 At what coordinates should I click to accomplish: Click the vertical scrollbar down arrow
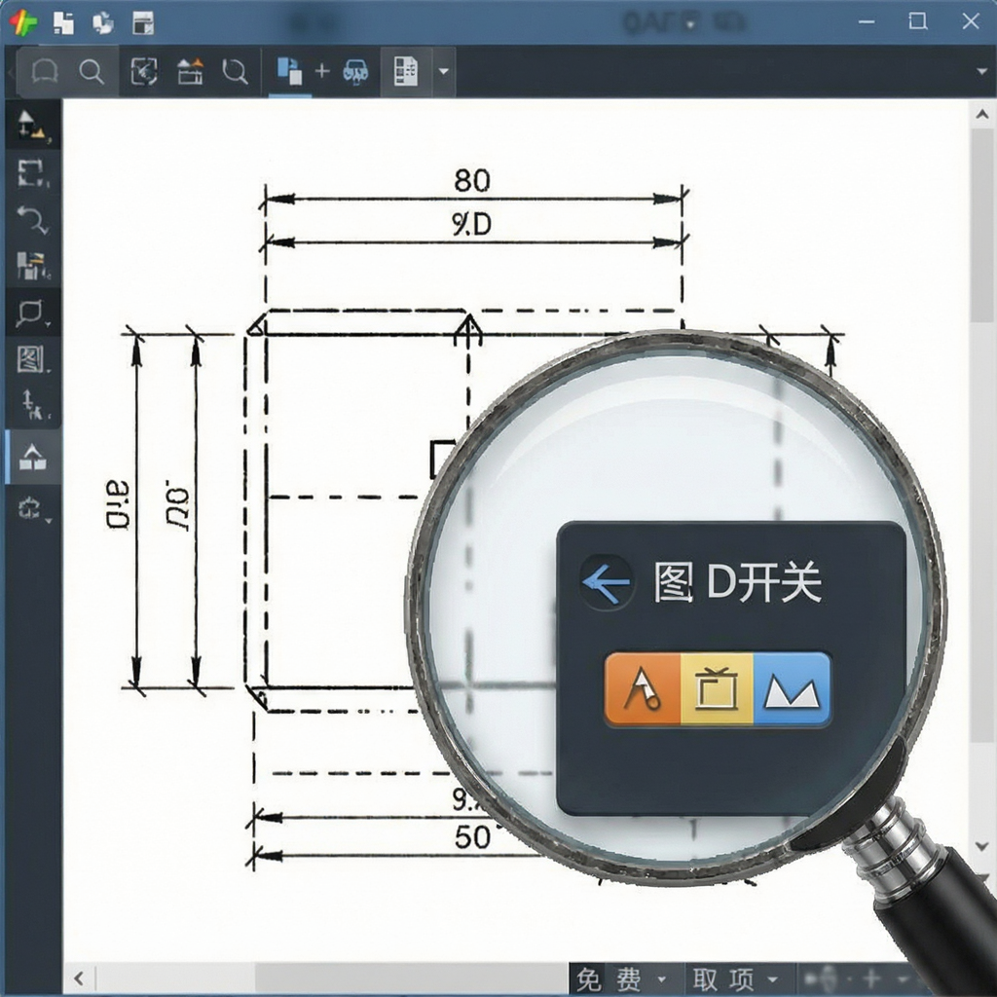982,846
